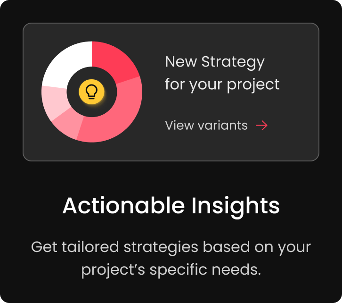Click the word "New" in the card title

pos(181,62)
